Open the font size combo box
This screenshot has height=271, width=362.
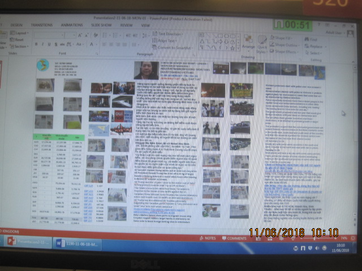(x=70, y=35)
